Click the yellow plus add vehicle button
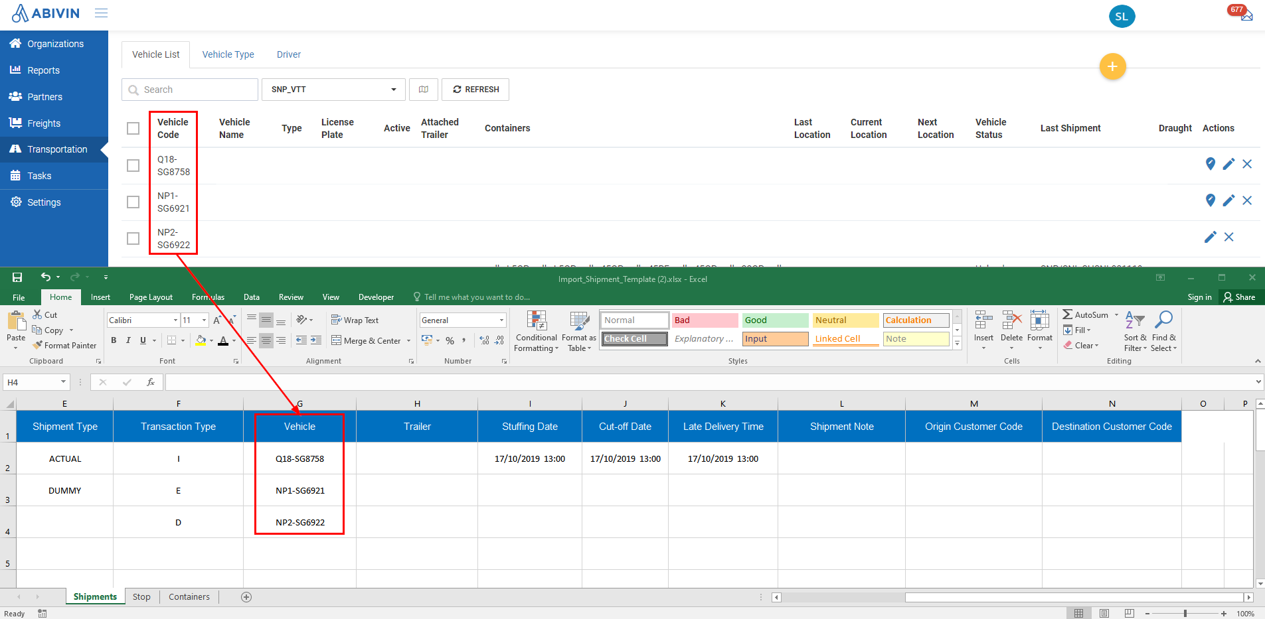This screenshot has width=1265, height=619. coord(1112,66)
